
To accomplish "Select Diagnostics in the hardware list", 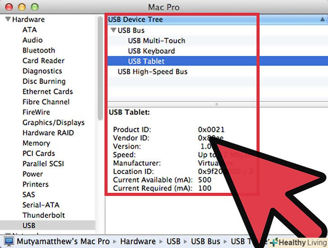I will coord(42,71).
